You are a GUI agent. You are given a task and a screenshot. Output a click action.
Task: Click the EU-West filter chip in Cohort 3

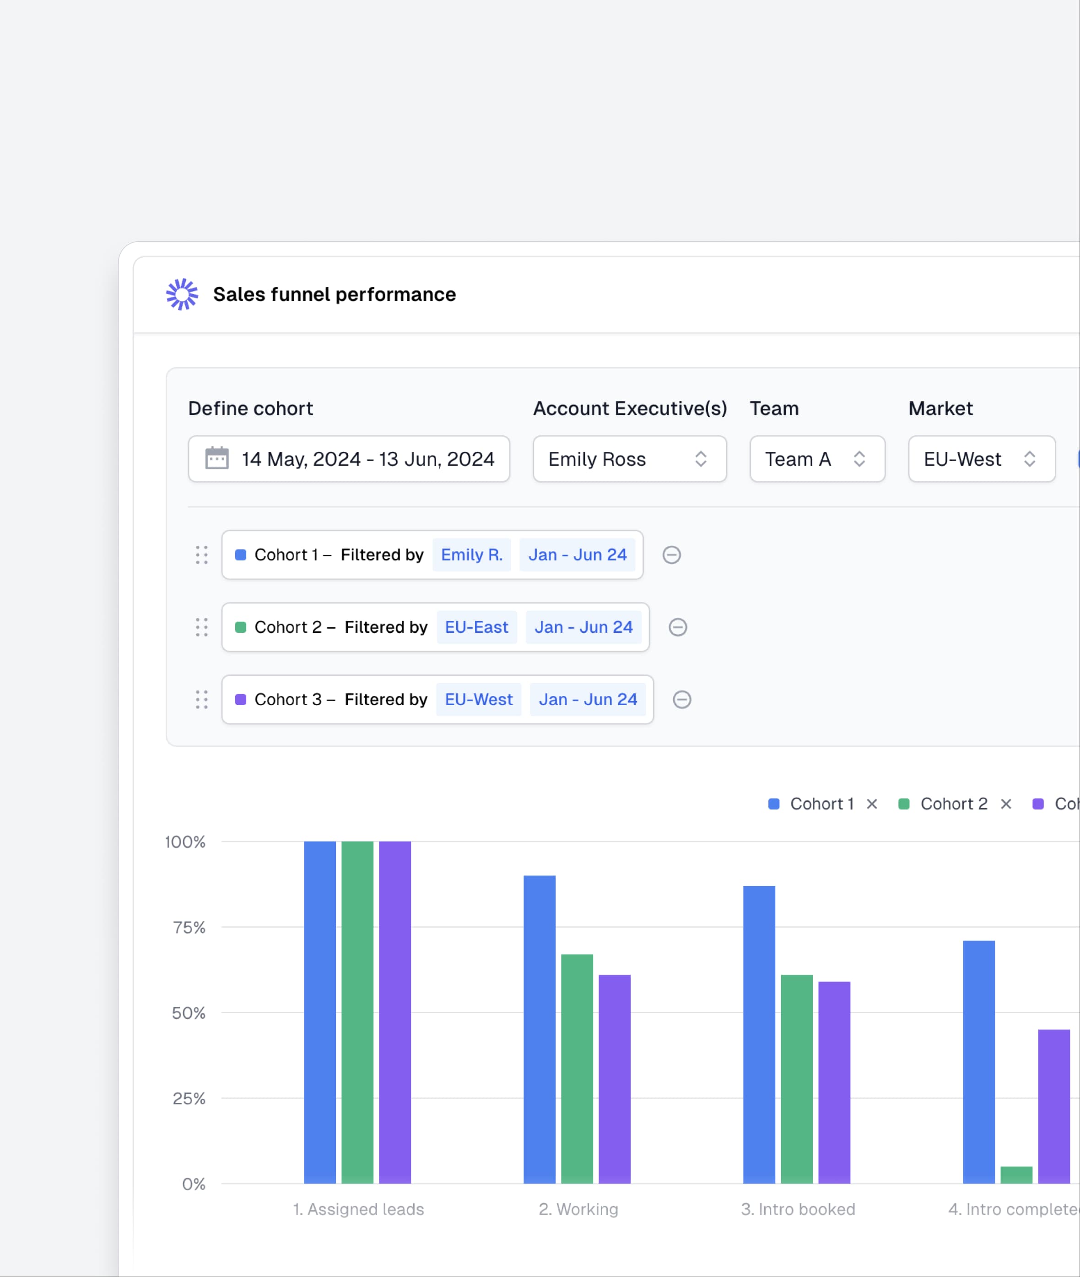[x=478, y=700]
